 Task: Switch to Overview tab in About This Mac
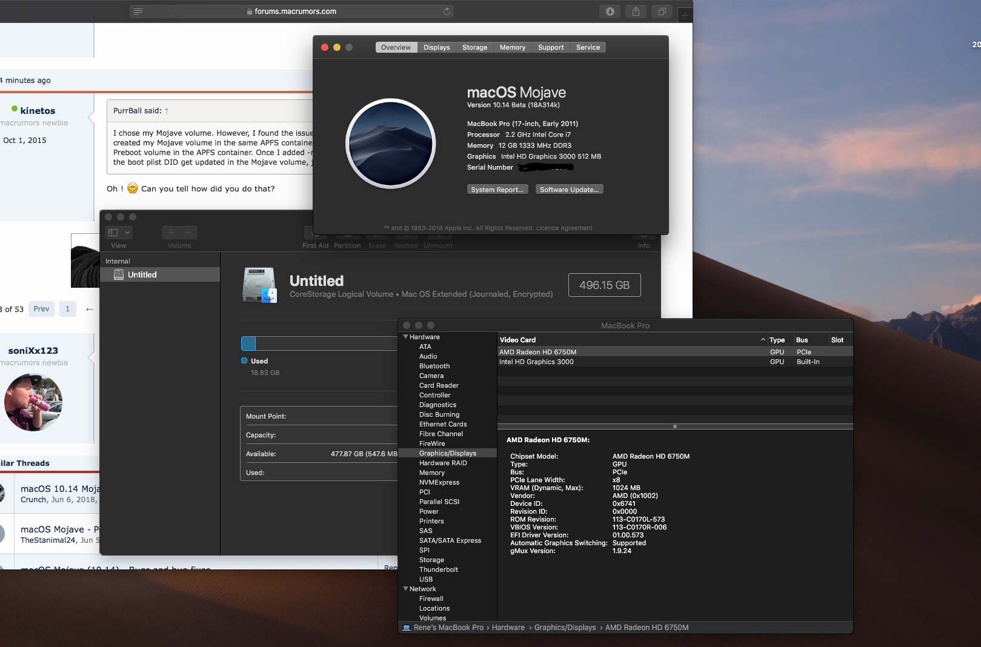(x=396, y=47)
